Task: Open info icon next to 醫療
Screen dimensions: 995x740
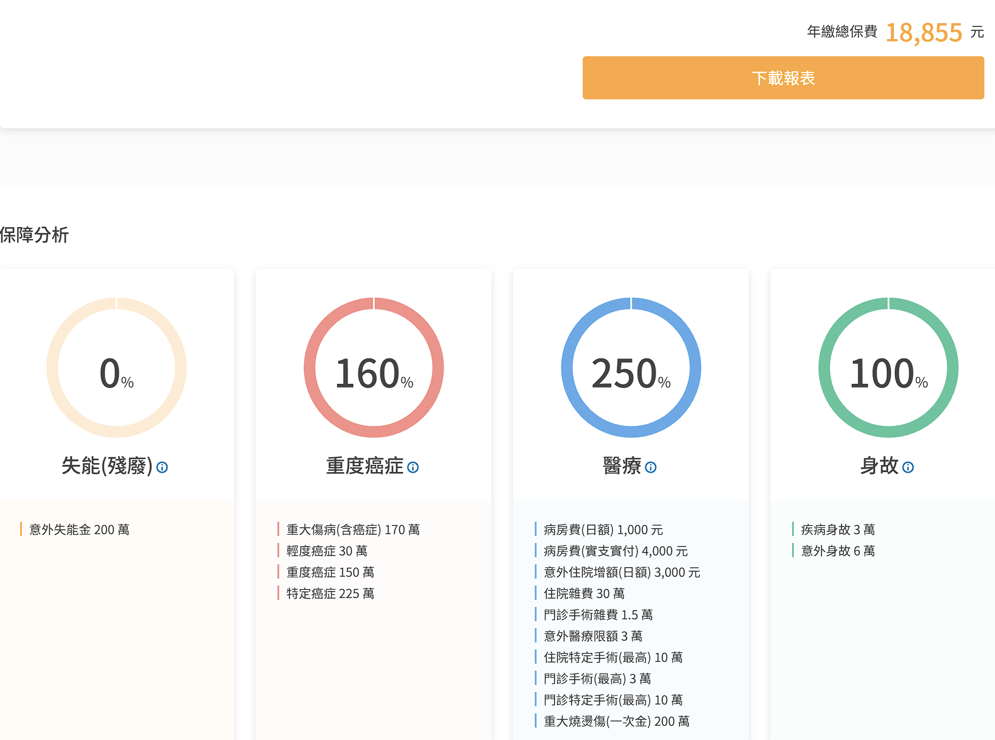Action: click(x=651, y=467)
